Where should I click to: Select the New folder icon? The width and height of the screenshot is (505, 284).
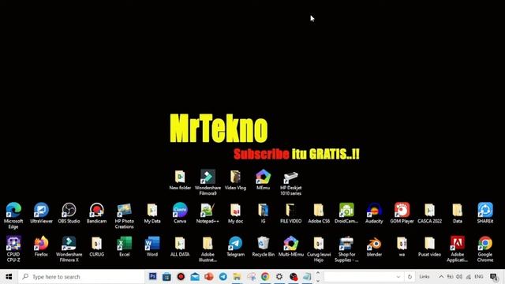pyautogui.click(x=180, y=180)
